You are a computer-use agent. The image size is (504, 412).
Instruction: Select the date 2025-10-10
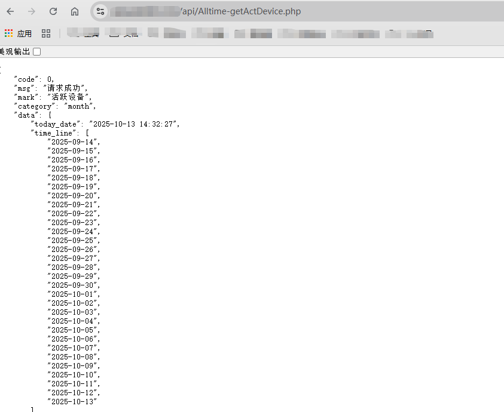click(x=72, y=375)
